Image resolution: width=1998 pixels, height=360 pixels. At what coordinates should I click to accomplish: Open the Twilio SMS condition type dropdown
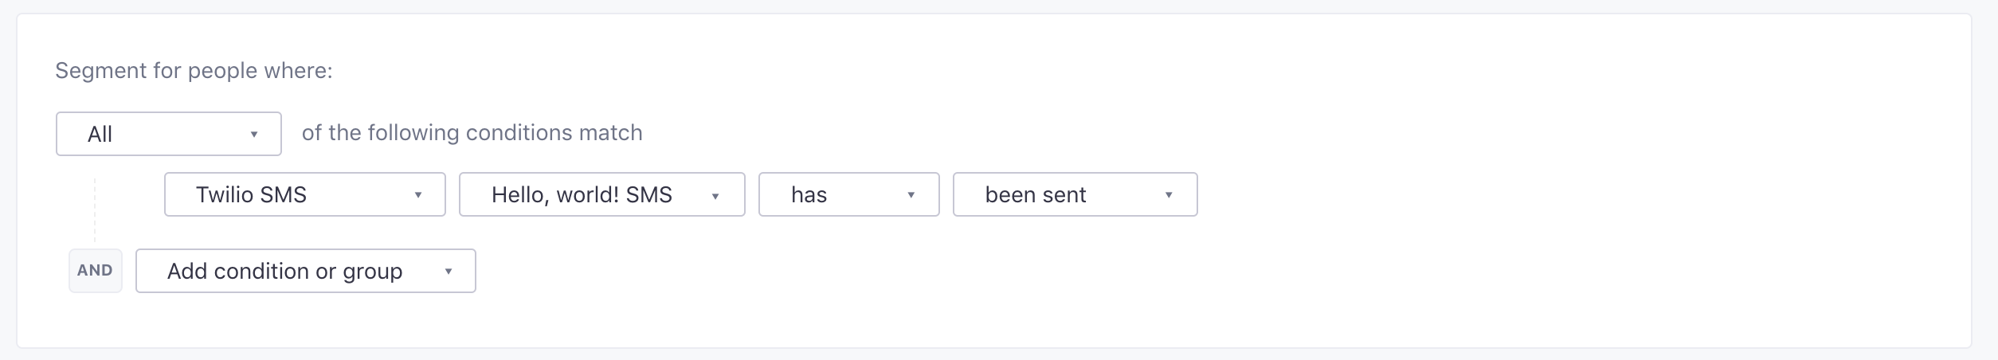(x=304, y=194)
